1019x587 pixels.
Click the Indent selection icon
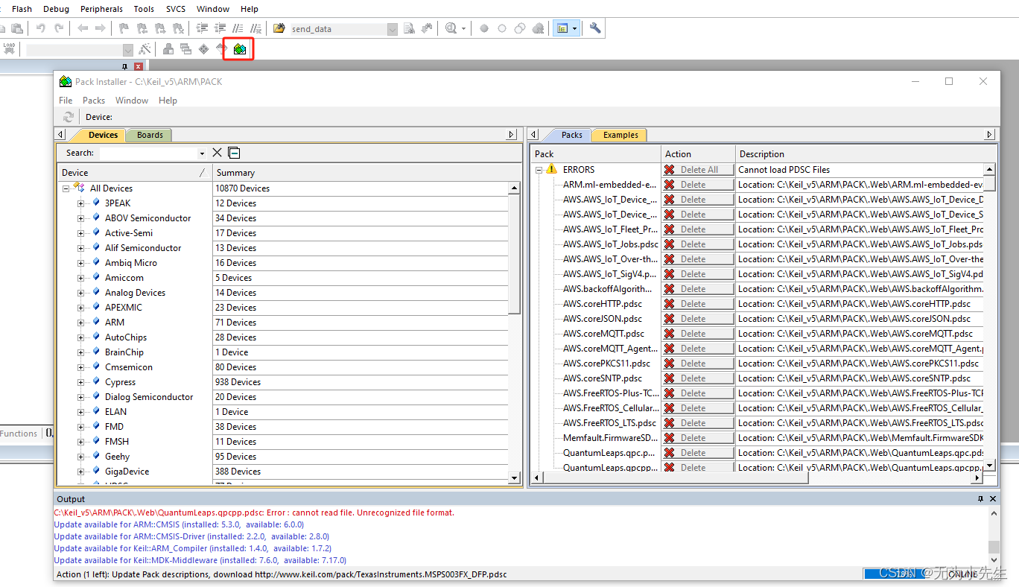point(202,28)
